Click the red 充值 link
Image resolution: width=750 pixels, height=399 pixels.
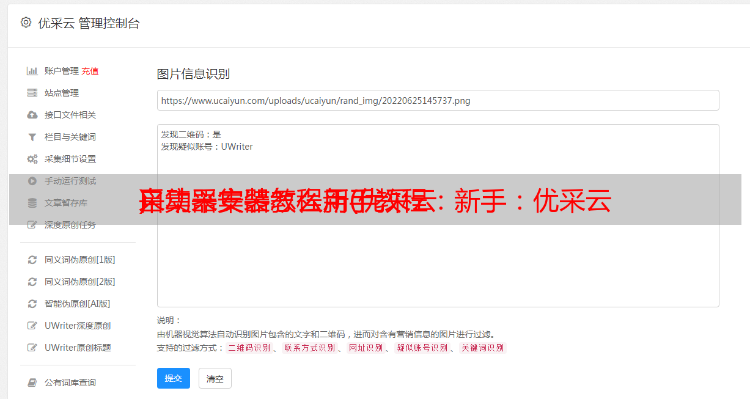pyautogui.click(x=90, y=71)
